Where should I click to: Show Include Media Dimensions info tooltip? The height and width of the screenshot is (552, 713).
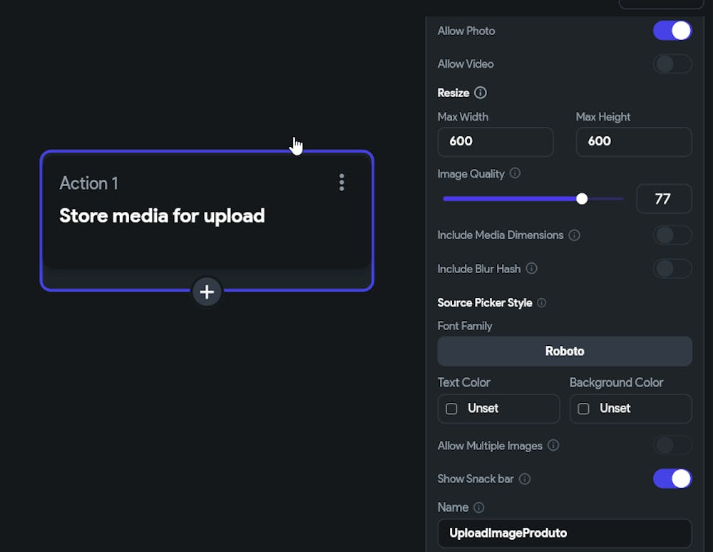[575, 235]
